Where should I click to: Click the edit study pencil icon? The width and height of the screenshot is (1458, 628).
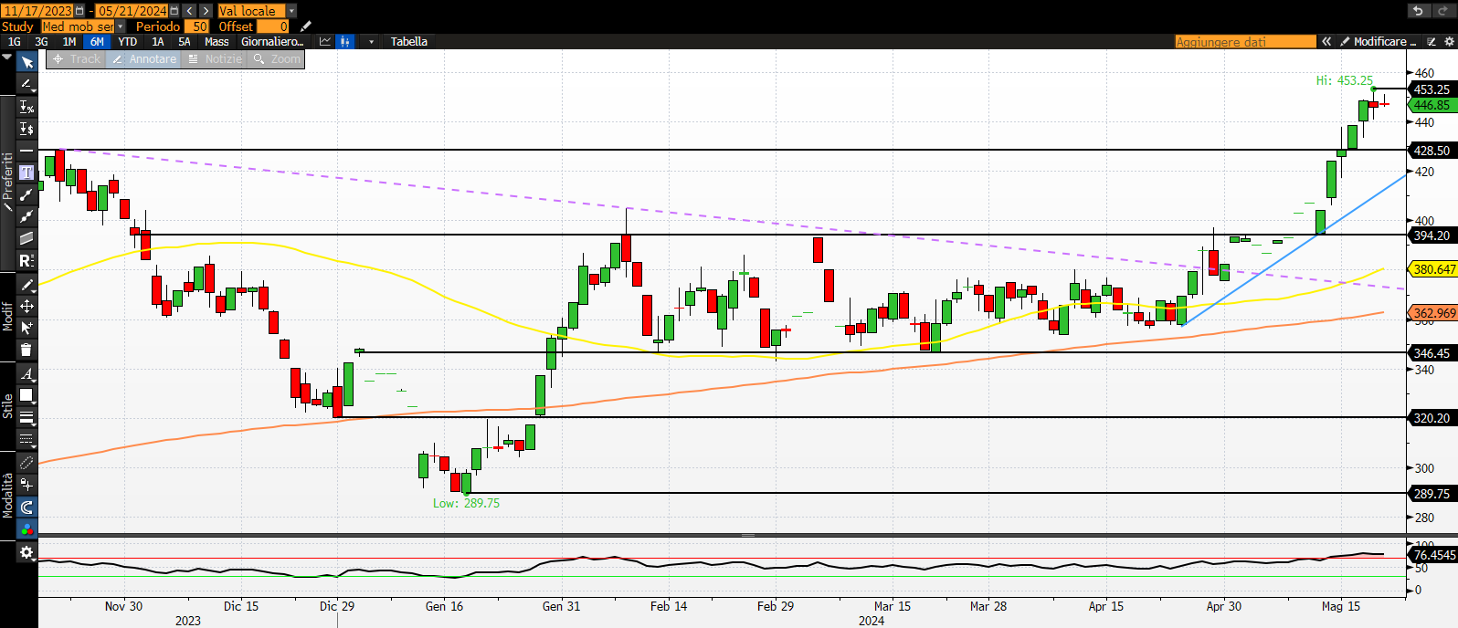pyautogui.click(x=306, y=26)
